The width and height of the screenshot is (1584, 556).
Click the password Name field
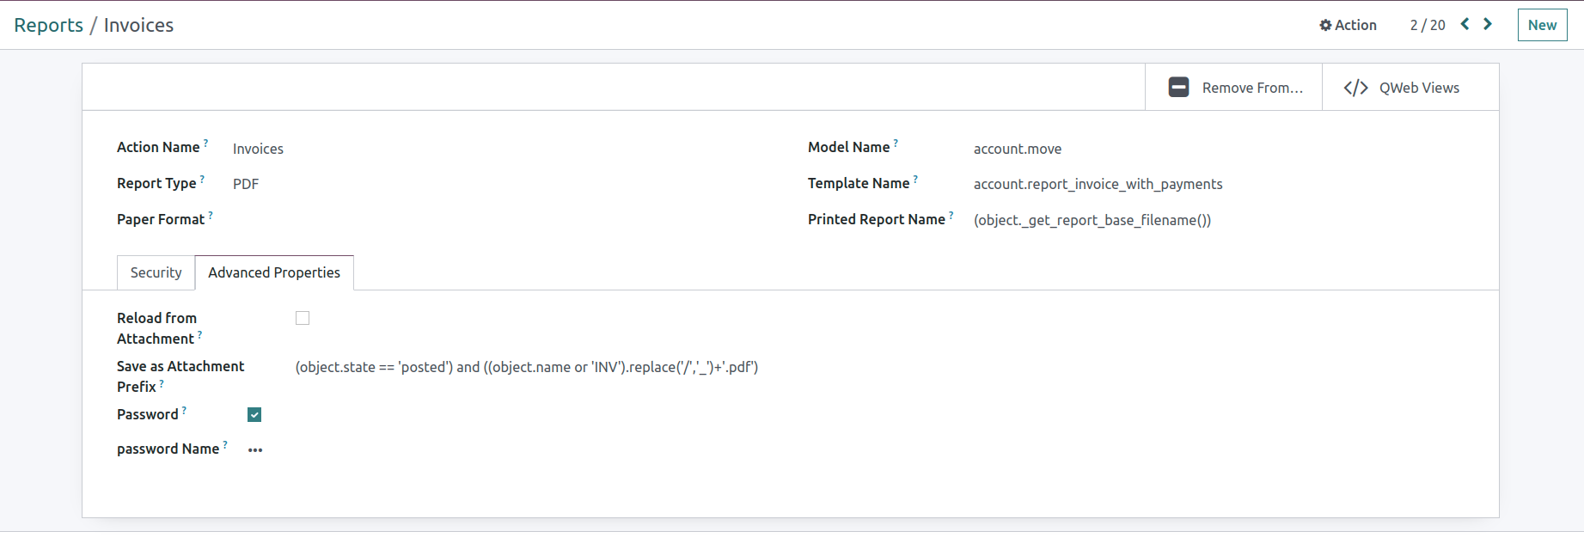coord(255,449)
